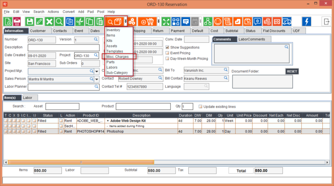Click the red Print icon
Screen dimensions: 334x186
[17, 22]
